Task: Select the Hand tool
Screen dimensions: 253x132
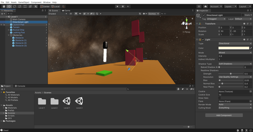Action: click(x=4, y=7)
